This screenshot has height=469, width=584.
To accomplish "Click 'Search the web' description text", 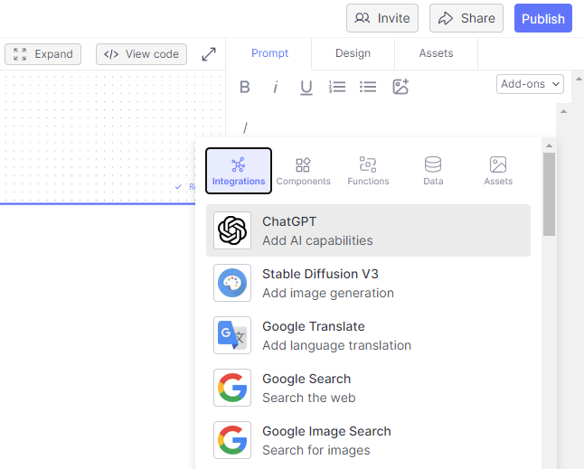I will [309, 398].
